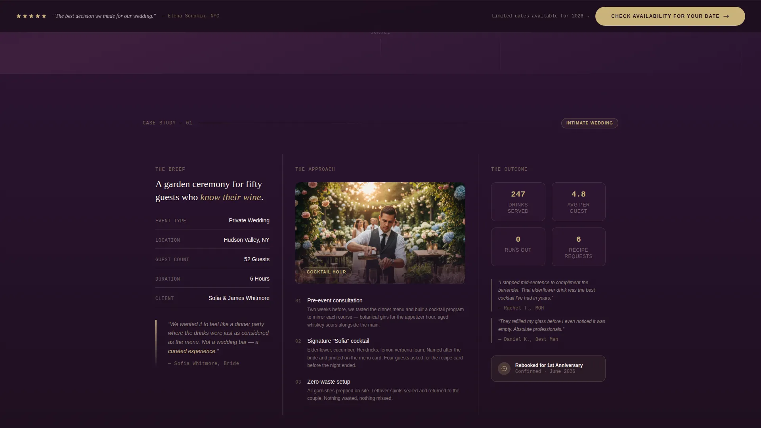Click the Sofia & James Whitmore client name
Screen dimensions: 761x428
239,298
